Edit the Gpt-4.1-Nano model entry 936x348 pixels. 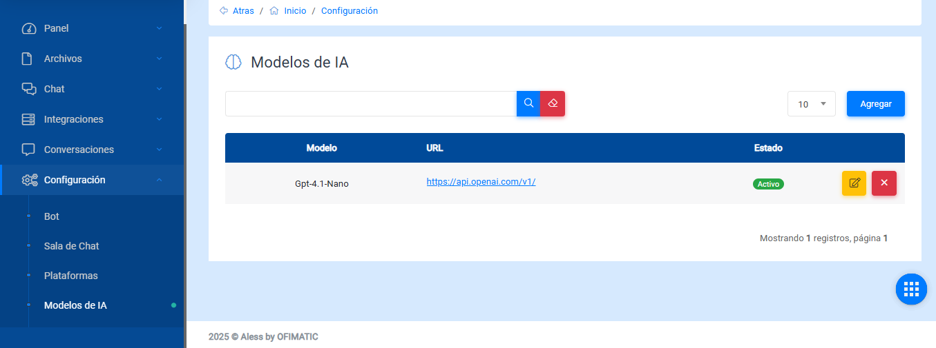[x=854, y=183]
